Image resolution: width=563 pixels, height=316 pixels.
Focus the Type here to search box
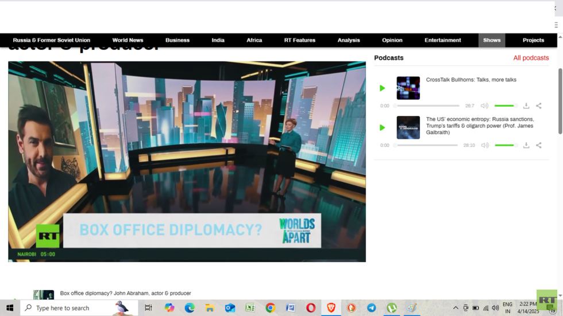79,308
